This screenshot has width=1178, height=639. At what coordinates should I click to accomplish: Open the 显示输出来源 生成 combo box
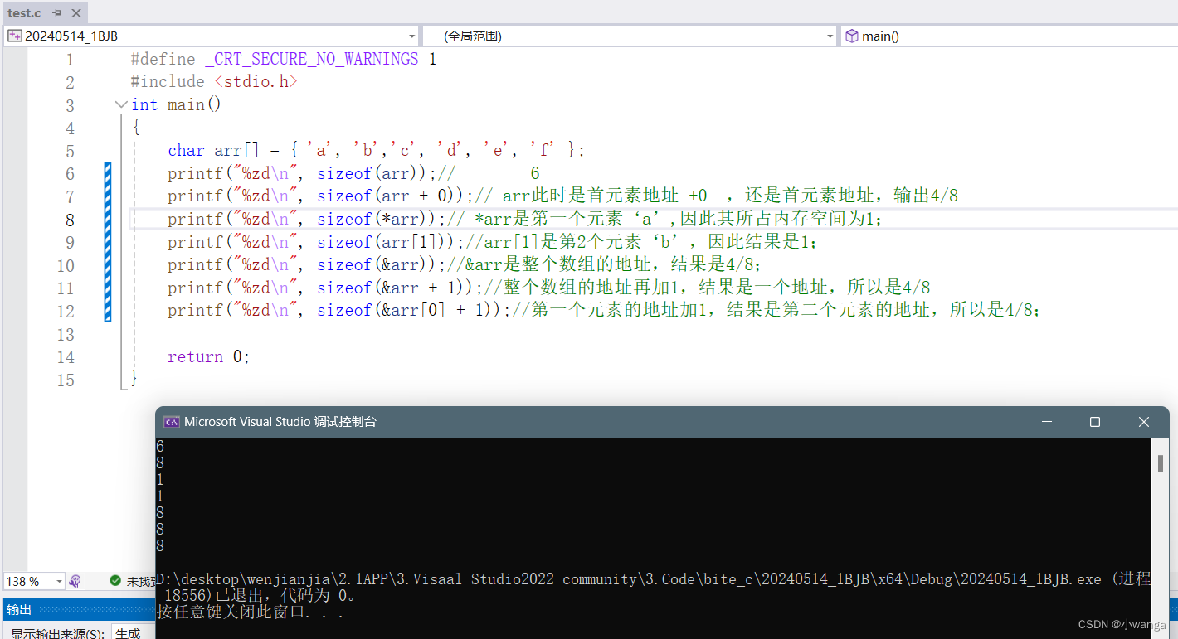tap(133, 632)
